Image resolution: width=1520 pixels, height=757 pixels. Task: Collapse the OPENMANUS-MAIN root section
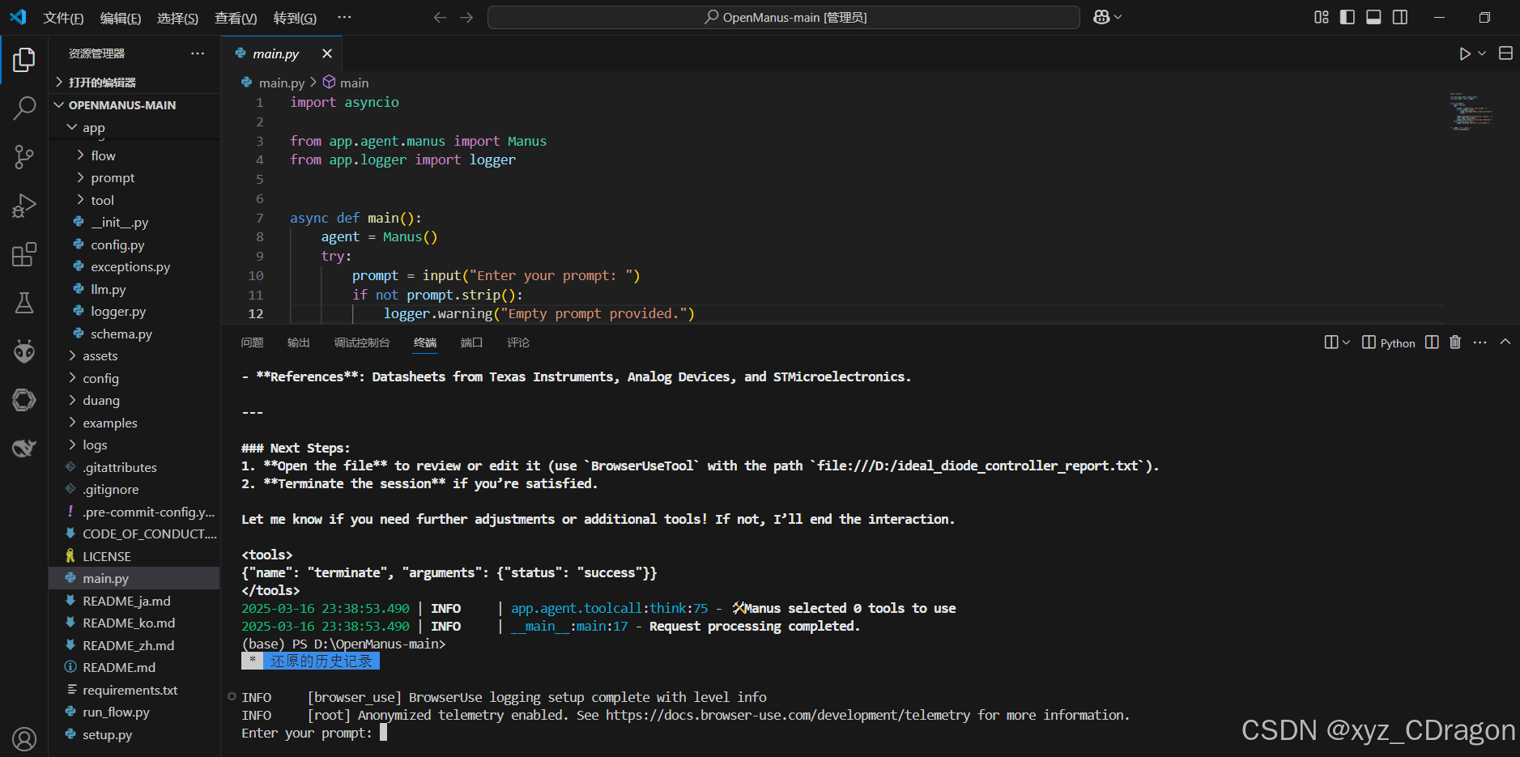point(121,105)
